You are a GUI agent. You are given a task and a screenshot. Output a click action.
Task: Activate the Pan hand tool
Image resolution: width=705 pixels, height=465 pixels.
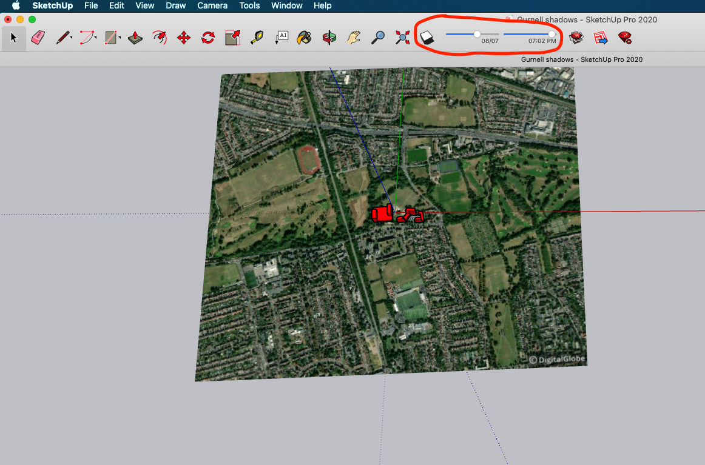354,38
